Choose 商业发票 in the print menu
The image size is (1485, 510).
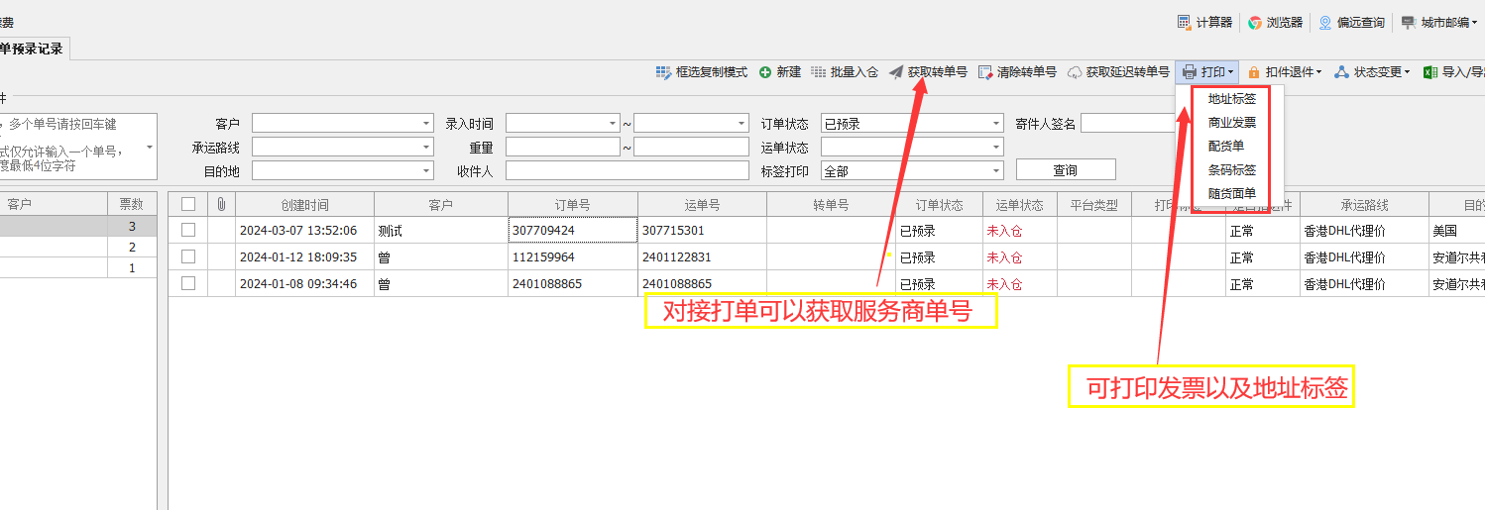click(x=1231, y=123)
